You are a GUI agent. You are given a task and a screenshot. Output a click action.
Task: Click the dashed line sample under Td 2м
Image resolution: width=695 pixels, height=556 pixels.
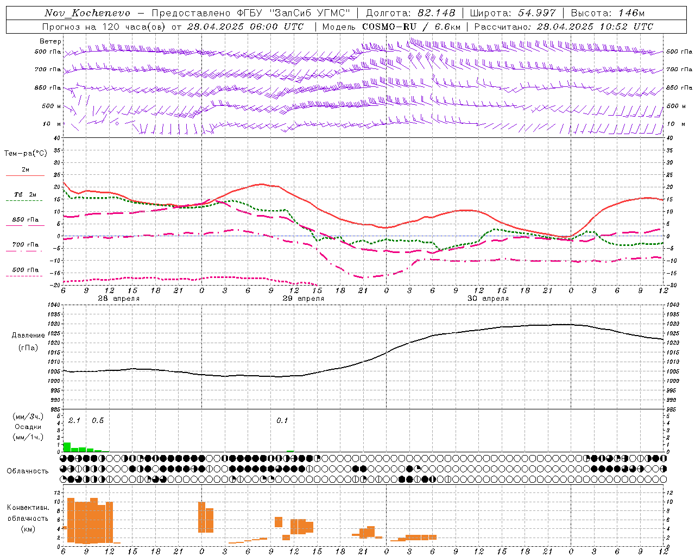(24, 201)
